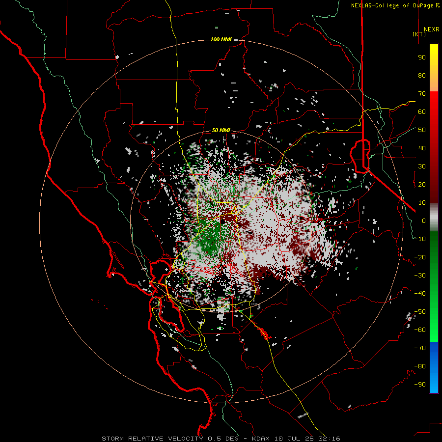This screenshot has height=442, width=442.
Task: Click the positive 70 scale value
Action: coord(422,94)
